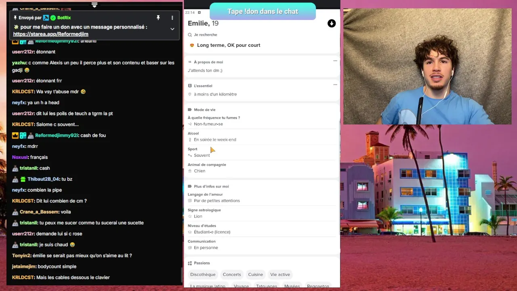Viewport: 517px width, 291px height.
Task: Click the smoking icon next to Non-fumeur·se
Action: coord(190,124)
